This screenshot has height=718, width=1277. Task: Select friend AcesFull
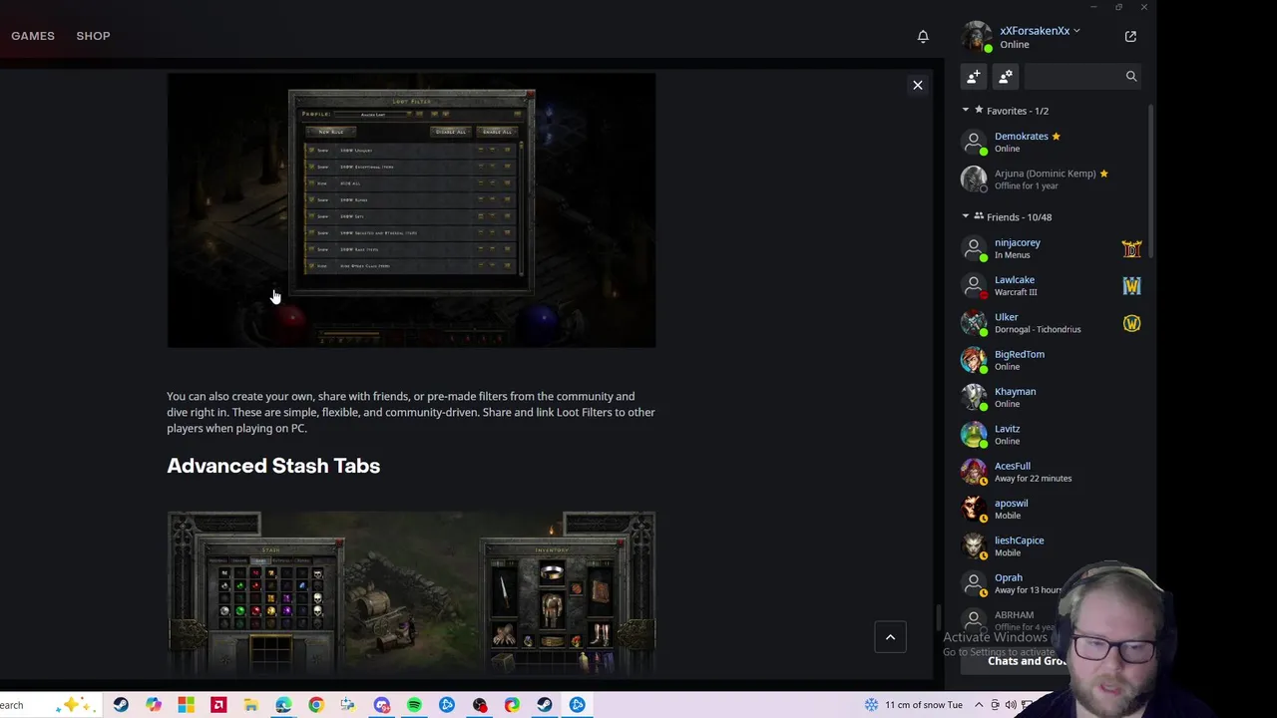(1052, 472)
